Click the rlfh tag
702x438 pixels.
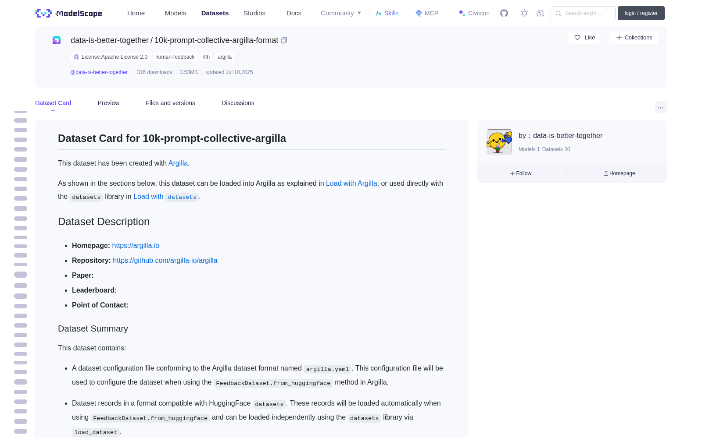(206, 57)
